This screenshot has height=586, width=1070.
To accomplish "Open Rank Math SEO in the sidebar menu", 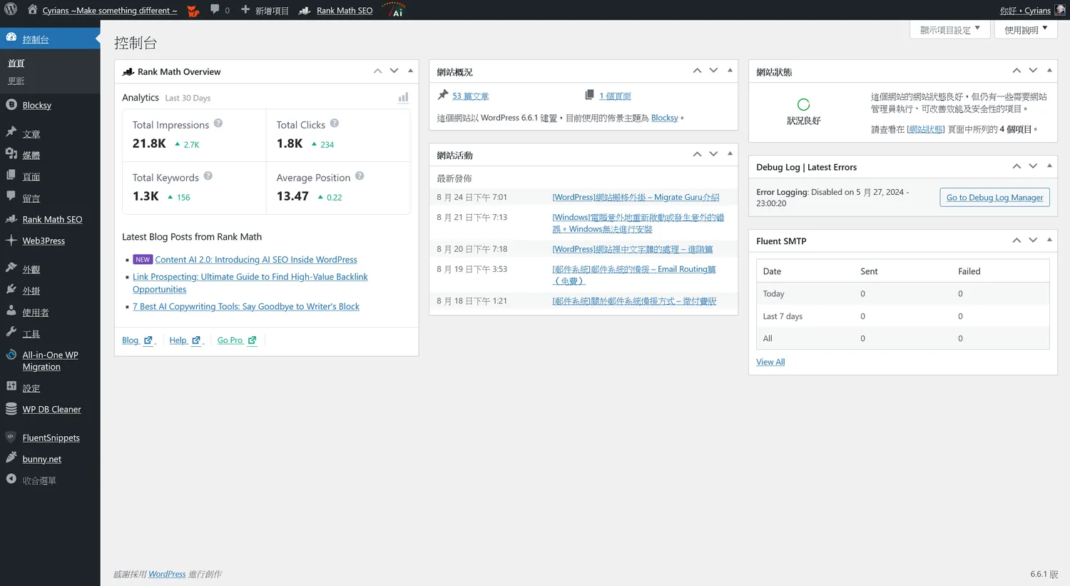I will (52, 220).
